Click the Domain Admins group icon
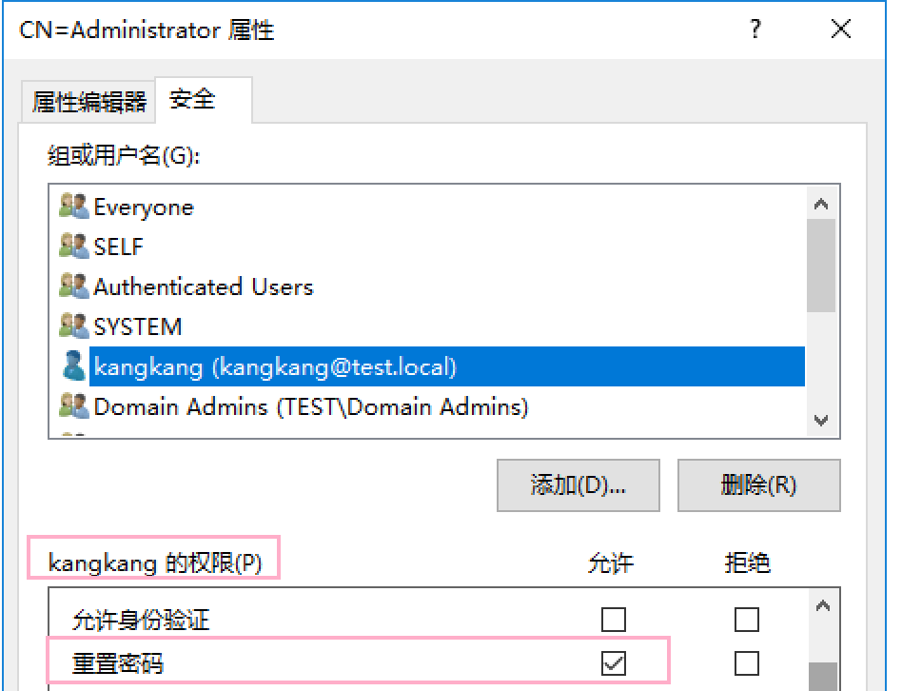Screen dimensions: 902x691 tap(73, 407)
